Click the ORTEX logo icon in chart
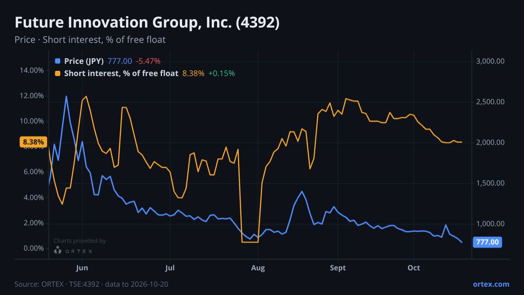 pos(58,250)
